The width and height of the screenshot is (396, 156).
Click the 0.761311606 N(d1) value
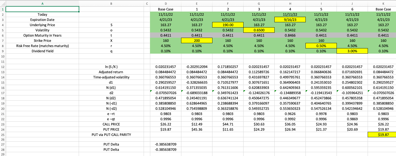tap(228, 87)
